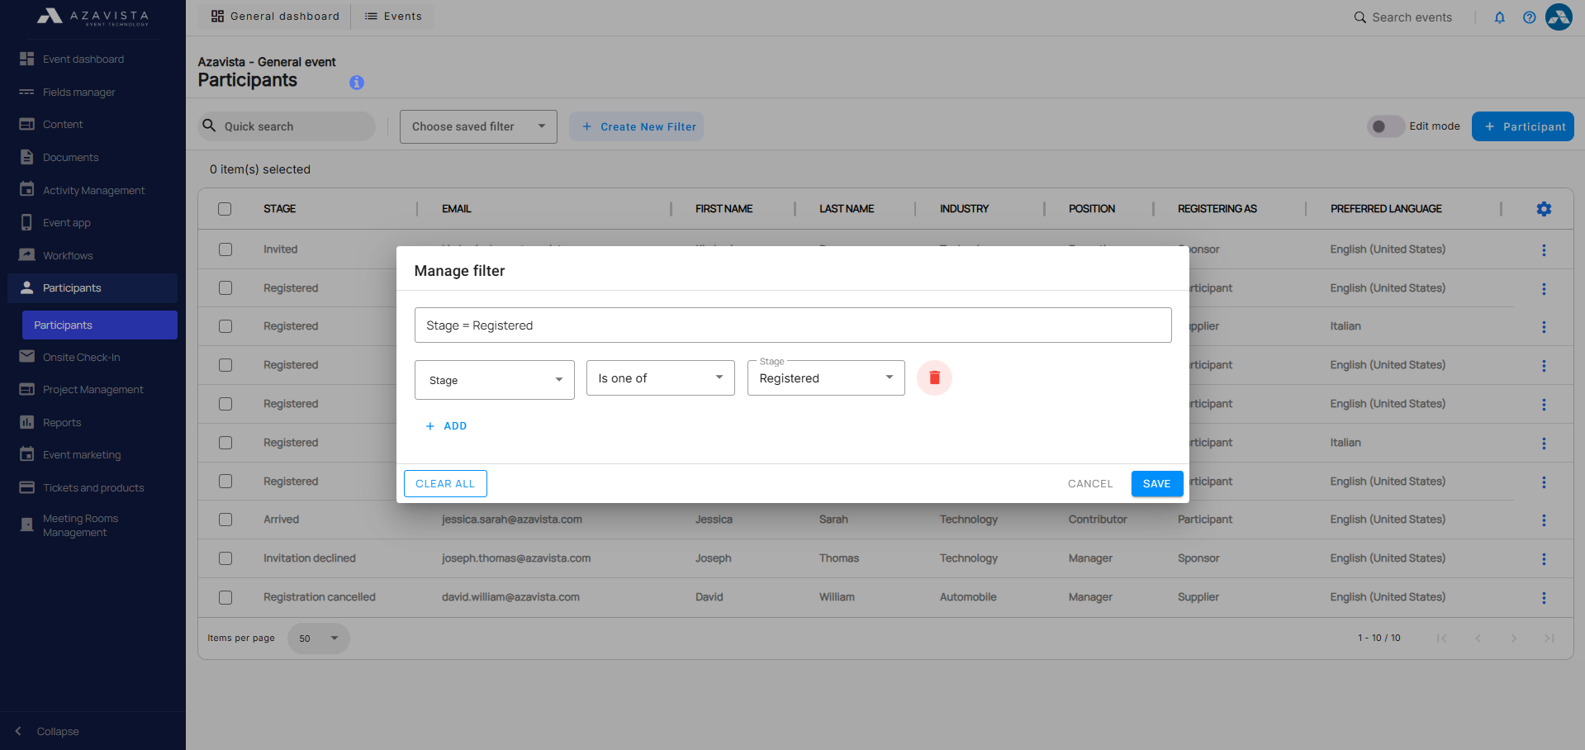Open Project Management in sidebar

pyautogui.click(x=93, y=389)
